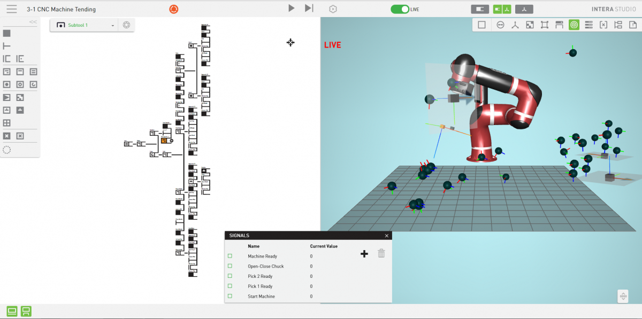Check the Pick 2 Ready signal checkbox
Viewport: 642px width, 319px height.
pyautogui.click(x=230, y=276)
